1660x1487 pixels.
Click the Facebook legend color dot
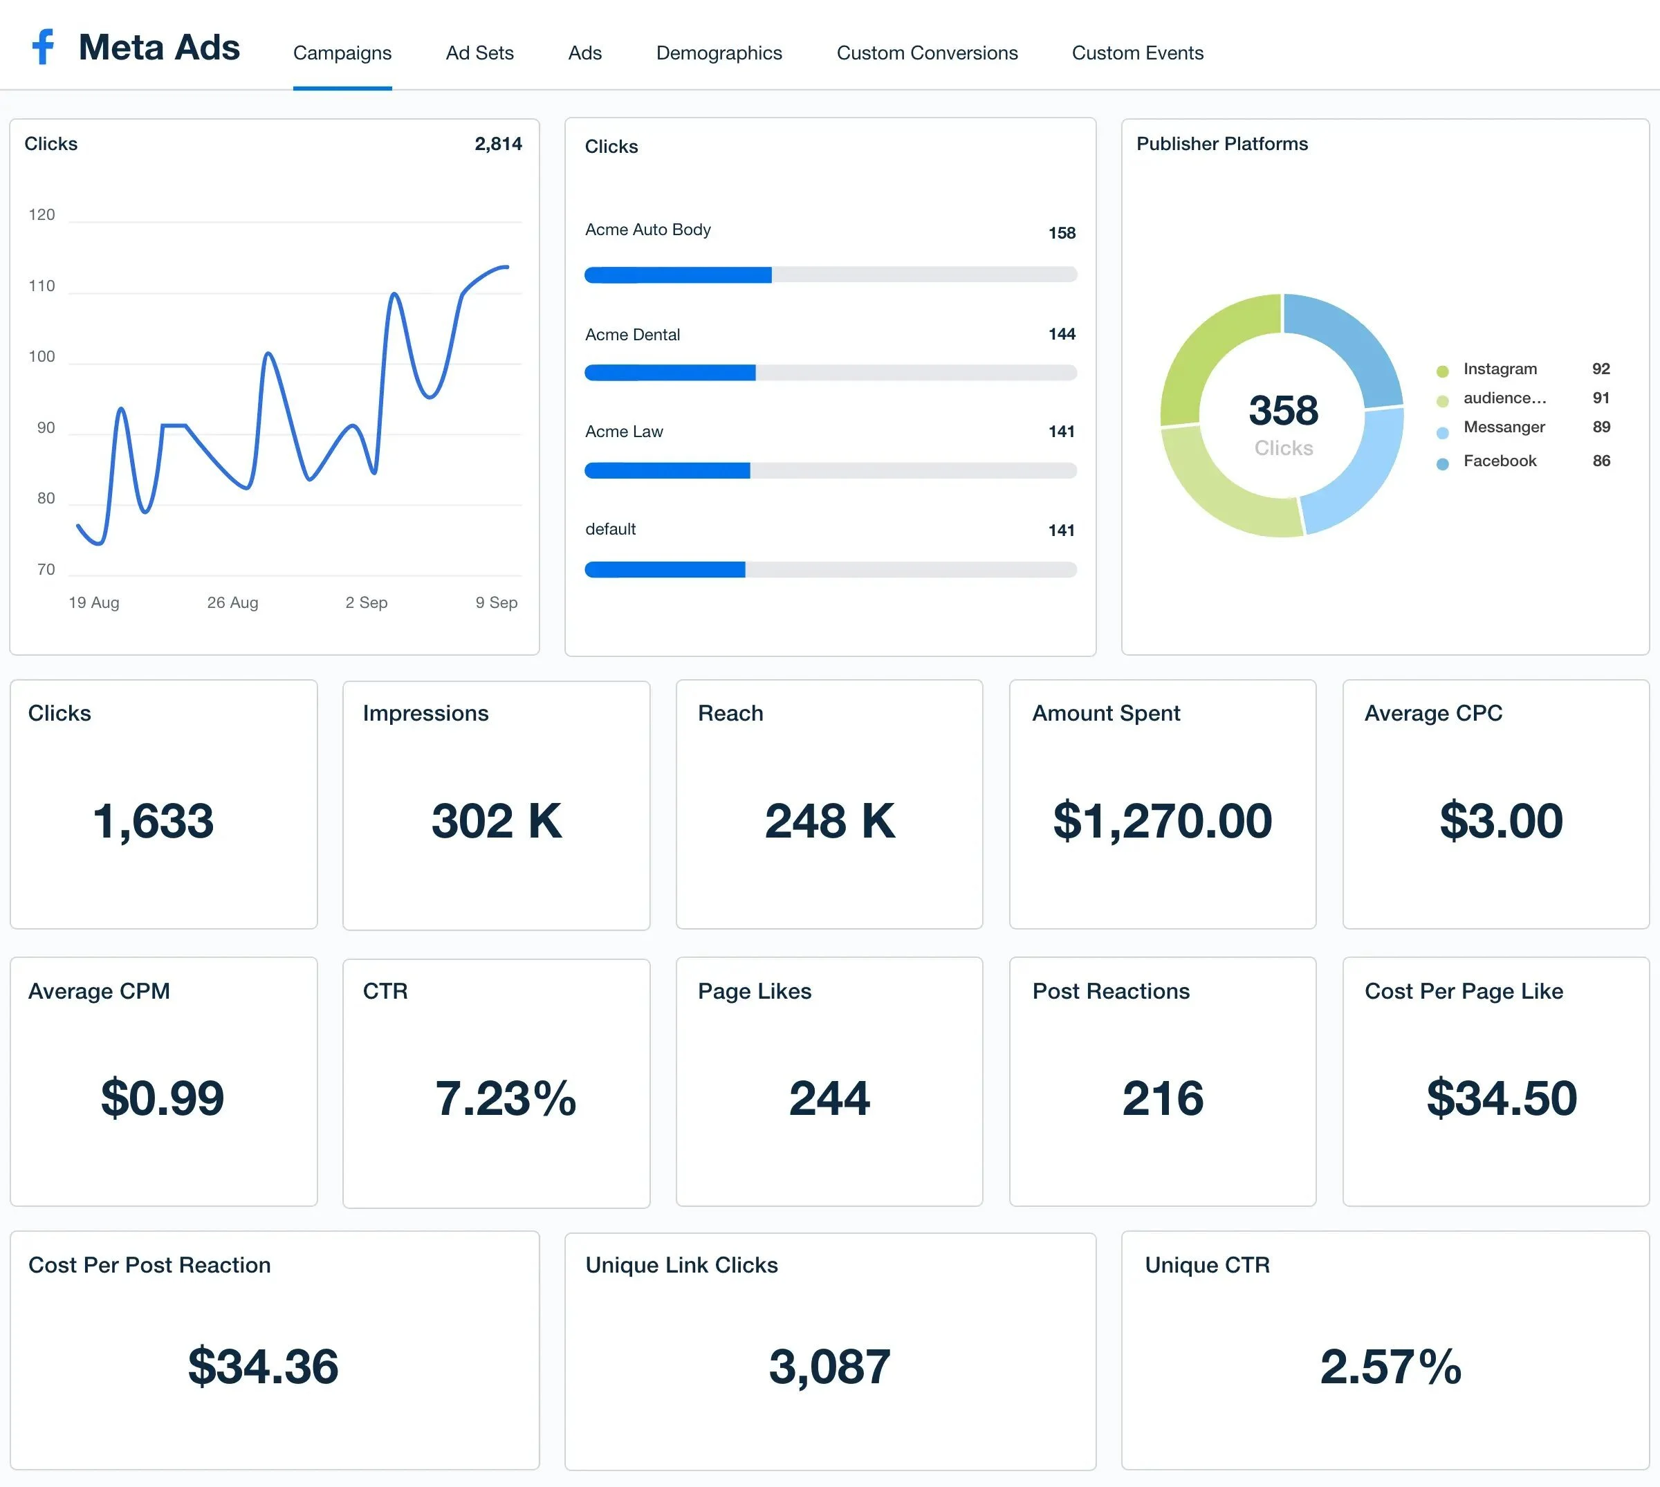1442,461
